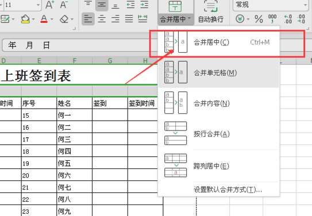The width and height of the screenshot is (312, 216).
Task: Decrease font size with the A- icon
Action: tap(64, 5)
